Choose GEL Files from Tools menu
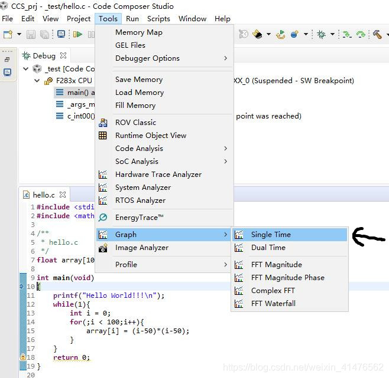Screen dimensions: 389x378 pos(164,45)
